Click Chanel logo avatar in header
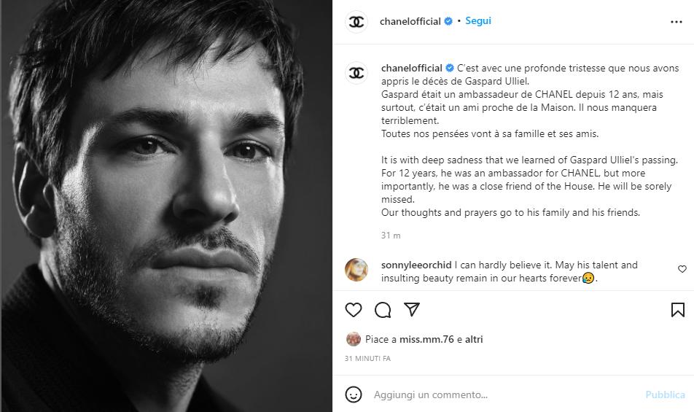Image resolution: width=694 pixels, height=412 pixels. coord(356,22)
